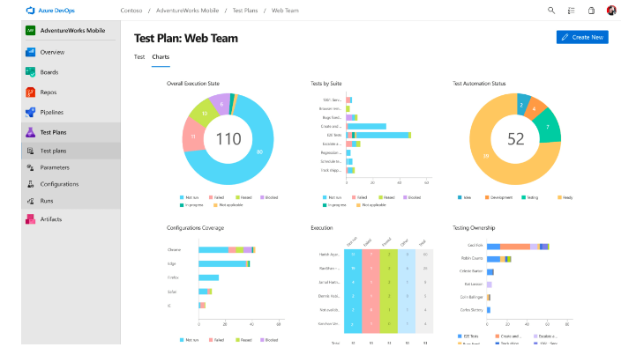The width and height of the screenshot is (636, 362).
Task: Click the Runs sub-item icon
Action: 30,201
